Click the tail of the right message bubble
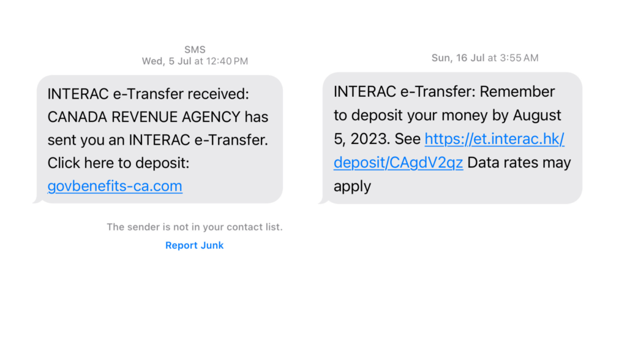Viewport: 627px width, 353px height. tap(323, 200)
